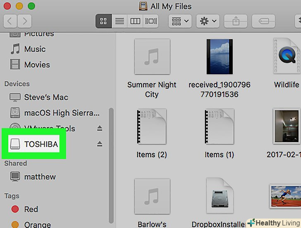
Task: Select the 2017-02 photo thumbnail
Action: coord(287,126)
